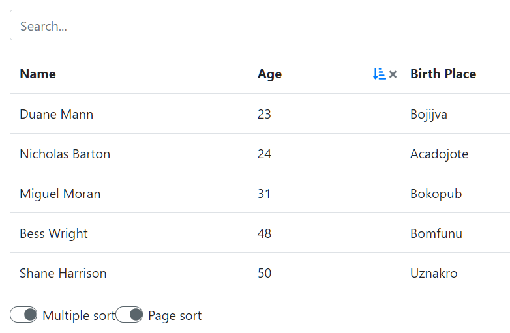The width and height of the screenshot is (510, 333).
Task: Sort by the Age column header
Action: (x=269, y=74)
